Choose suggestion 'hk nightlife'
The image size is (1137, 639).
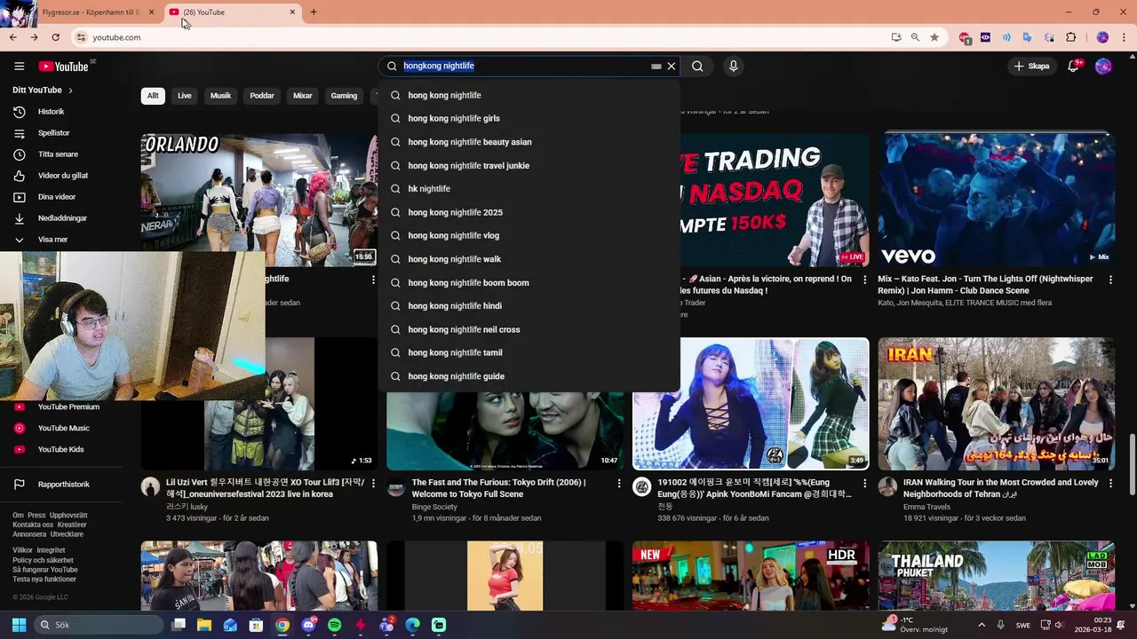529,189
